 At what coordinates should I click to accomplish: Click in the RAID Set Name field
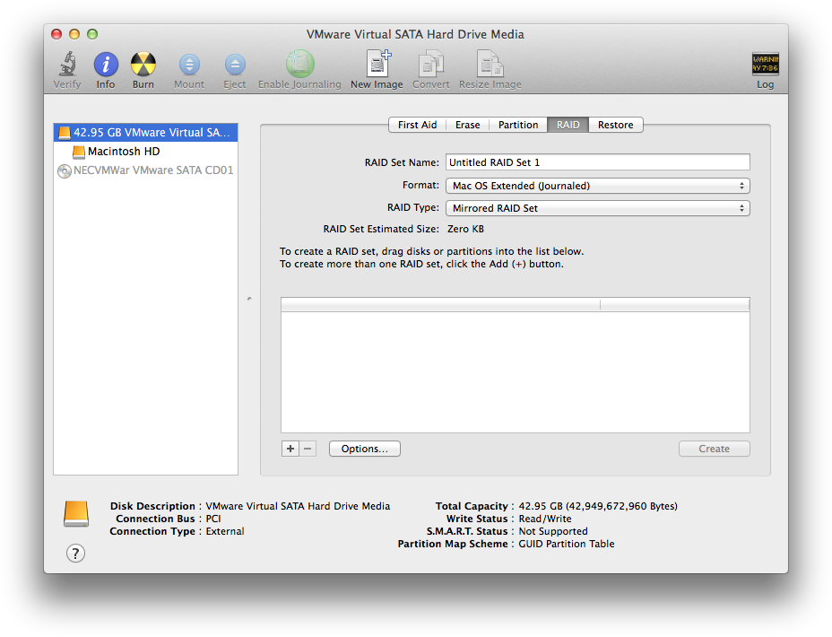[x=597, y=162]
